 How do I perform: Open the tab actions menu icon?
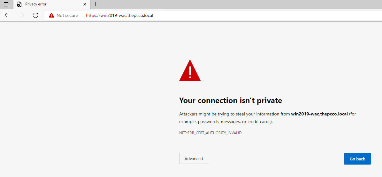[x=6, y=4]
